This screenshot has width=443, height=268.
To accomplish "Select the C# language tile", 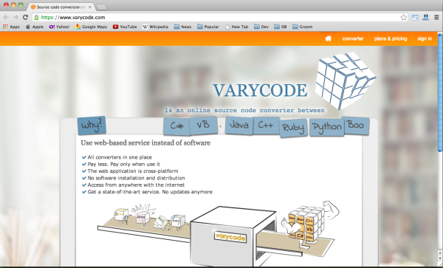I will click(x=177, y=126).
